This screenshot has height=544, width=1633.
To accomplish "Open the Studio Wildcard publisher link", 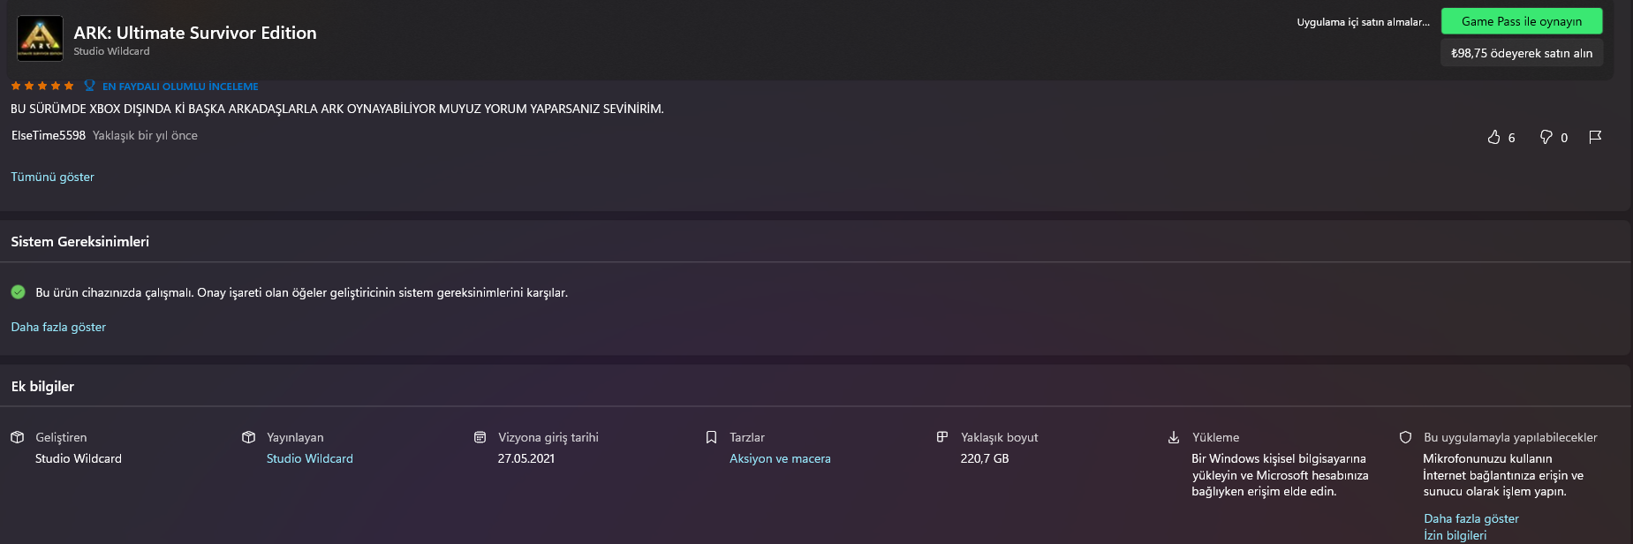I will (x=309, y=458).
